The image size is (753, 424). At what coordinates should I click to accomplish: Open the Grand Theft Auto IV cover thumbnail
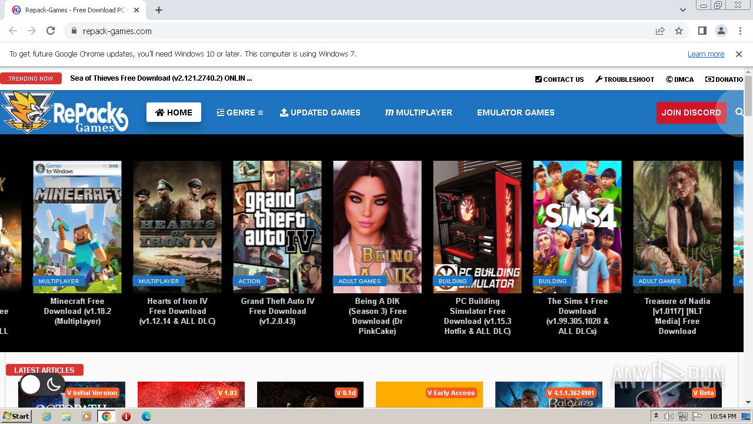pyautogui.click(x=277, y=227)
